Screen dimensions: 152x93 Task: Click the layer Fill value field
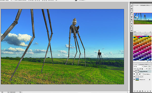149,69
